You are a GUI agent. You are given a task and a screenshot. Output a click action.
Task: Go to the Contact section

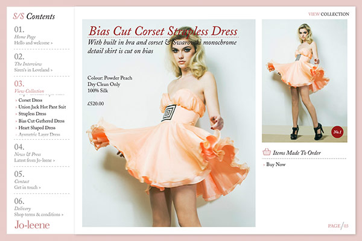click(x=28, y=184)
